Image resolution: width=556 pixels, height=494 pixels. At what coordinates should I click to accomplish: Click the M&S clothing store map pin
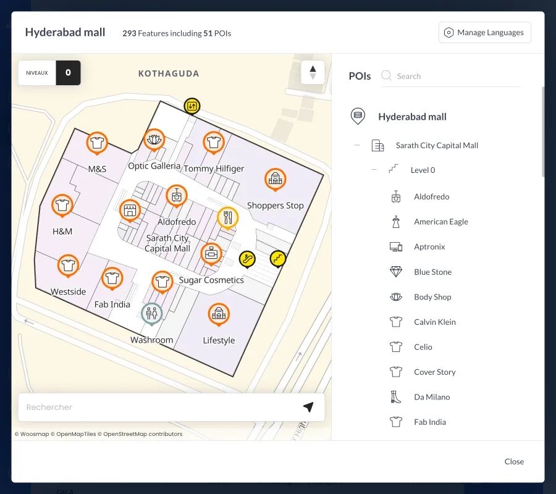97,143
